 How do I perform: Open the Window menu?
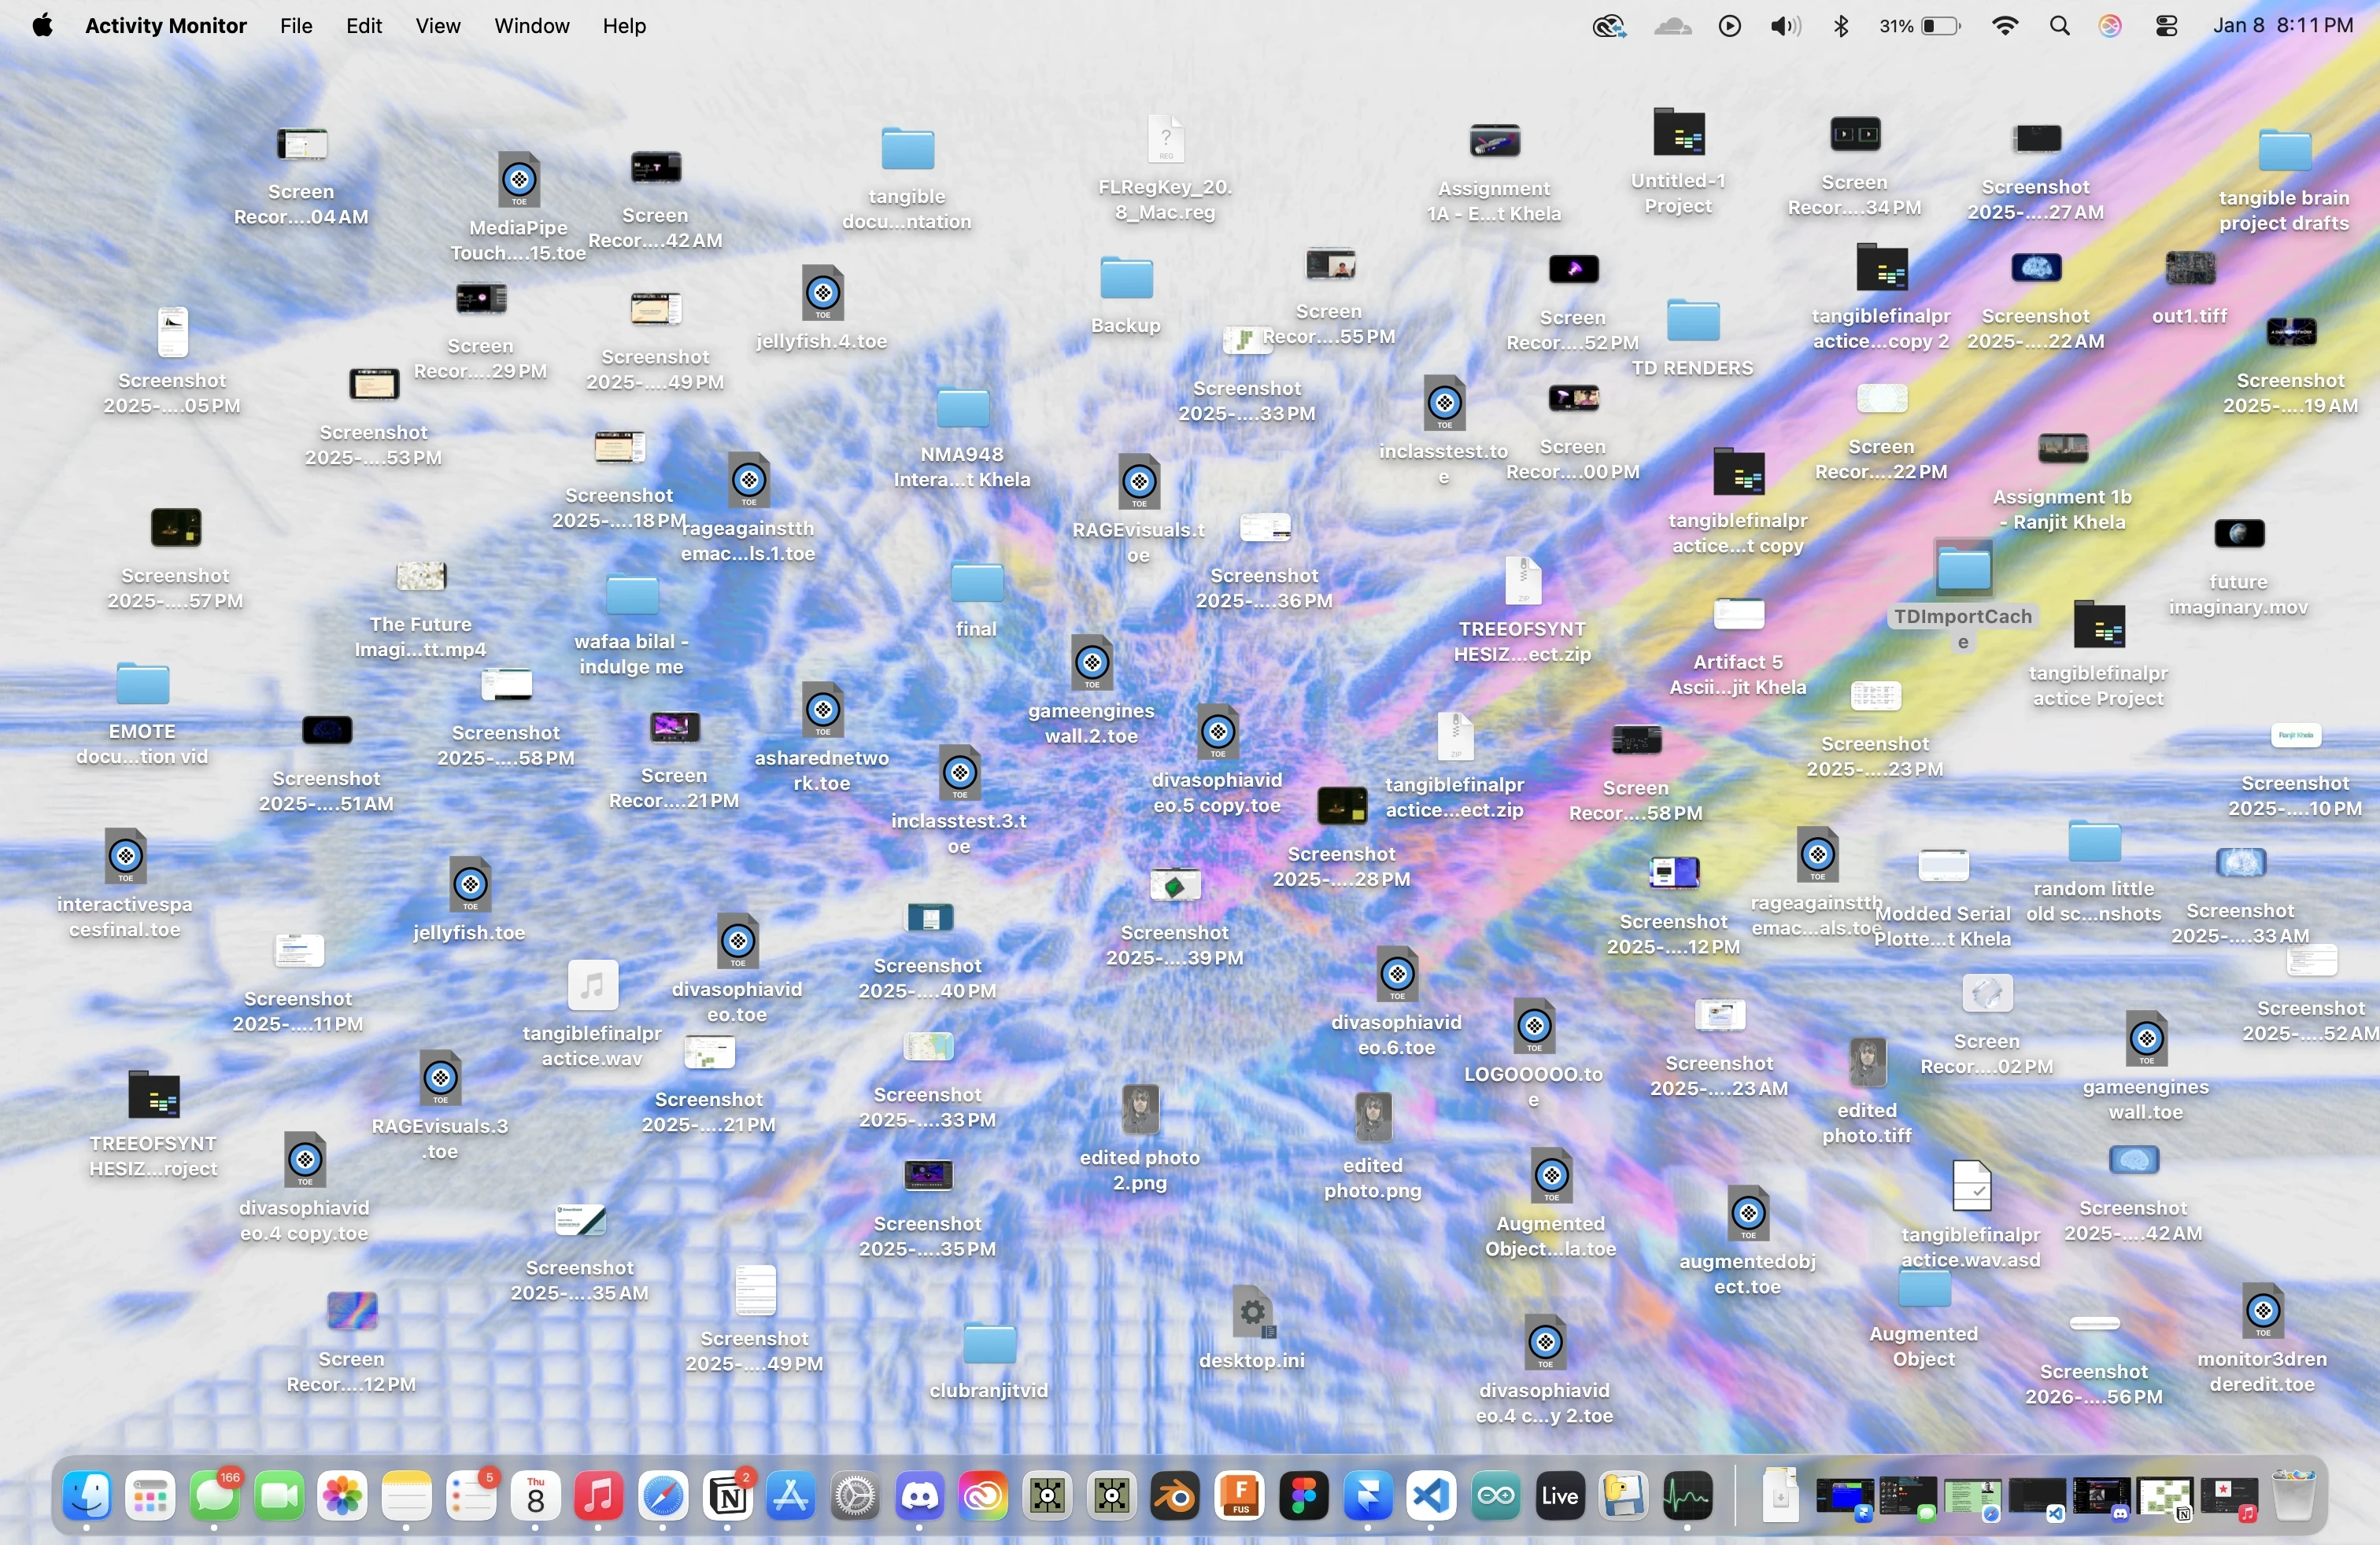coord(531,26)
